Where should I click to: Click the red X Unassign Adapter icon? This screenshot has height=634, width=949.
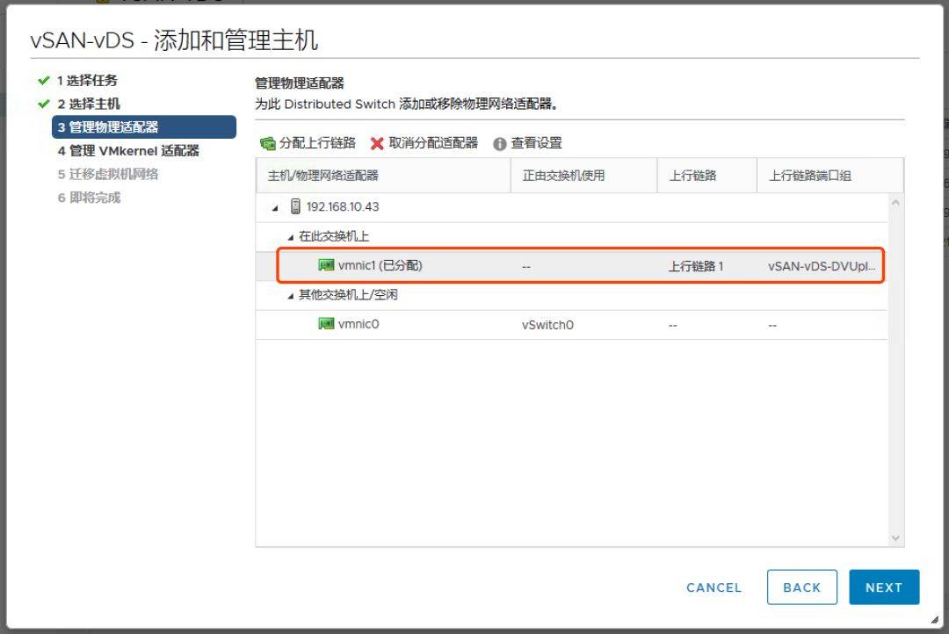pyautogui.click(x=377, y=143)
